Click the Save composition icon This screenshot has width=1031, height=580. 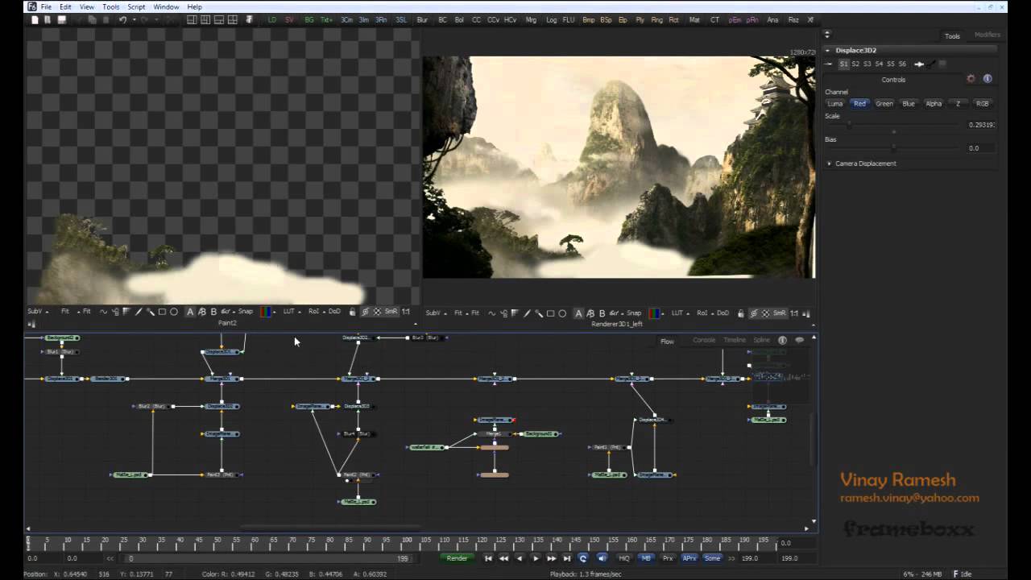[x=61, y=19]
